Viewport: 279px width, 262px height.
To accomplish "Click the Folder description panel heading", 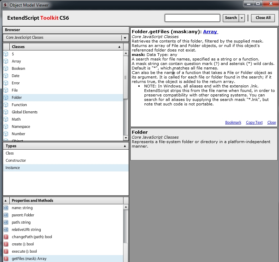I will 140,132.
